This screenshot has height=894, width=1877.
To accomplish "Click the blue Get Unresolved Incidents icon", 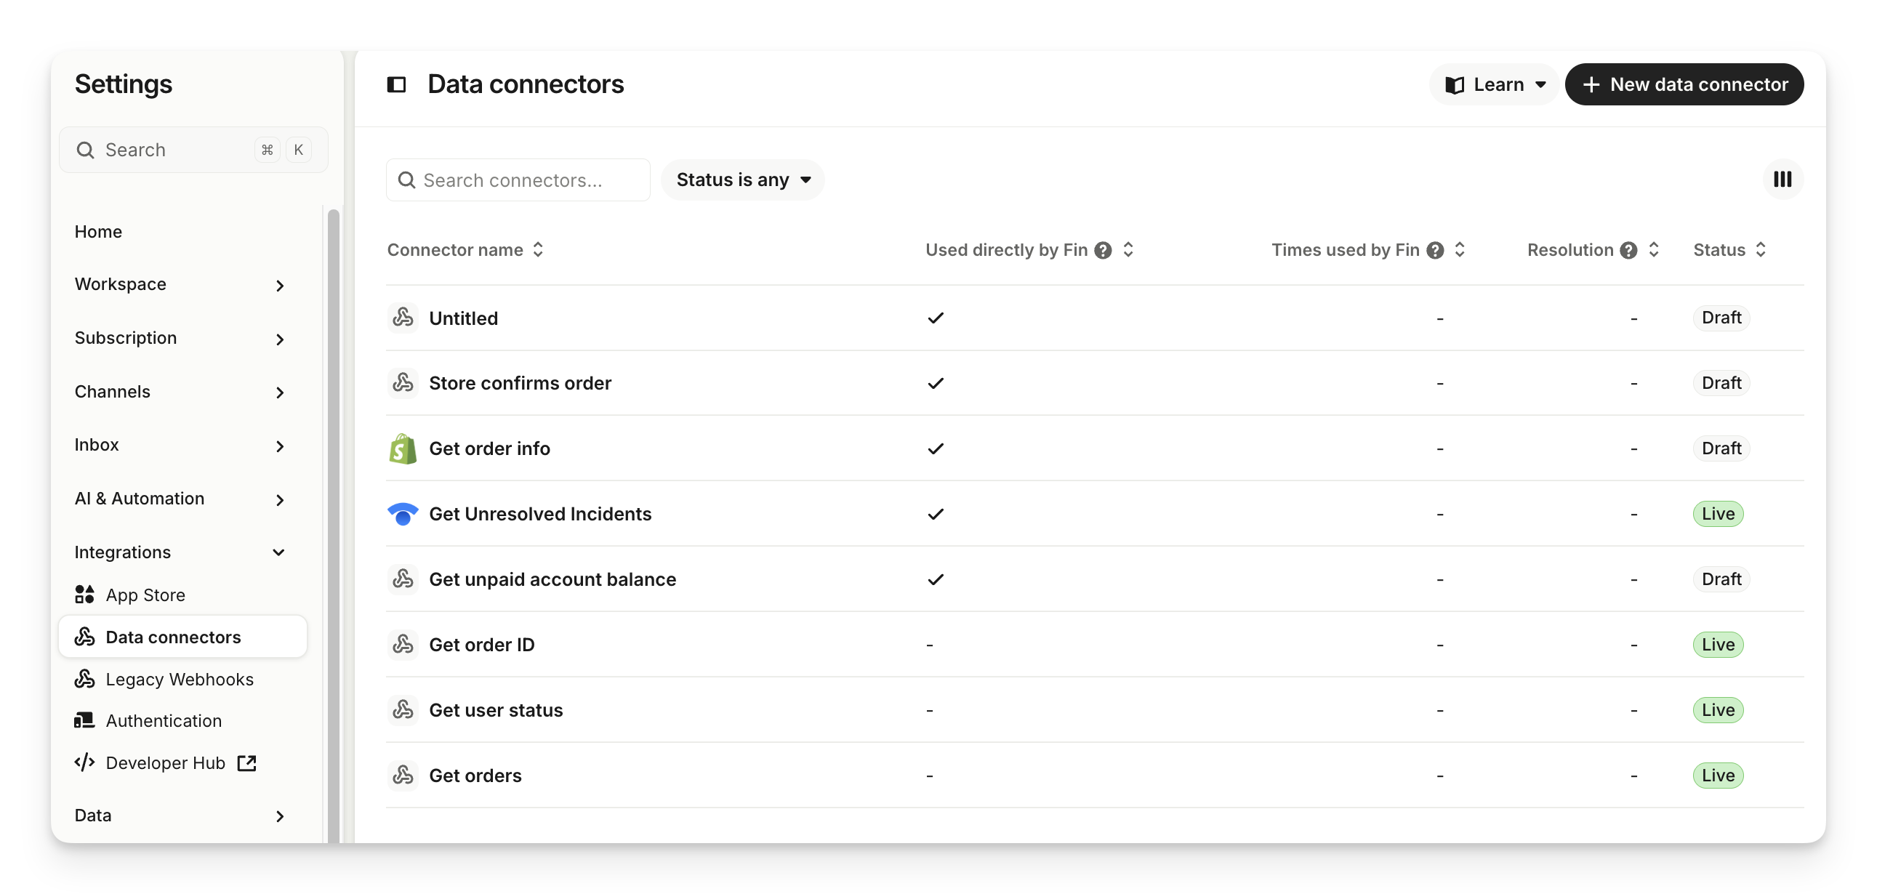I will (403, 514).
